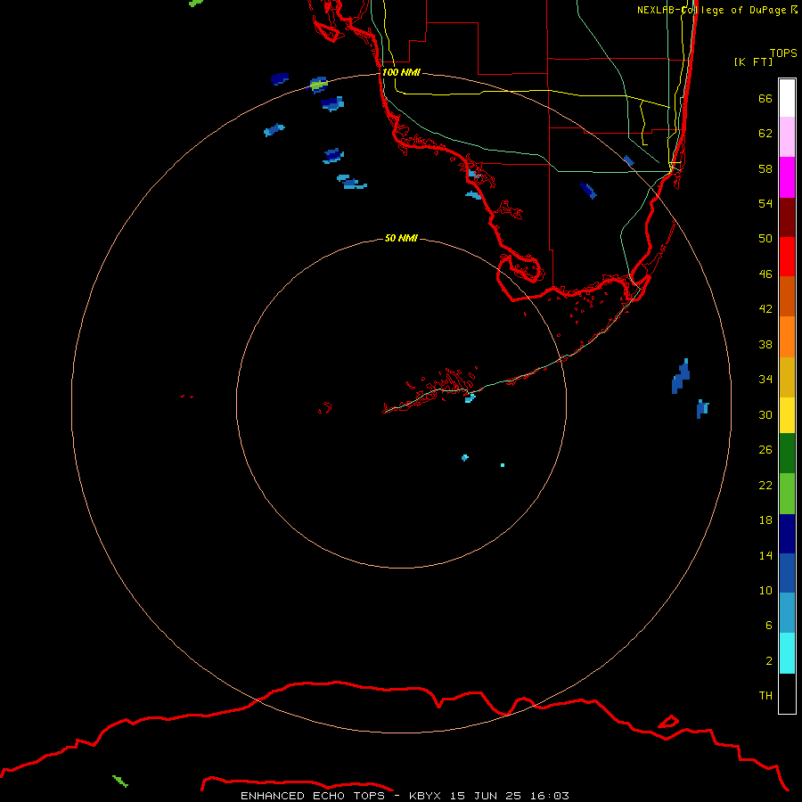The height and width of the screenshot is (802, 802).
Task: Select the "TH" threshold label
Action: (x=765, y=696)
